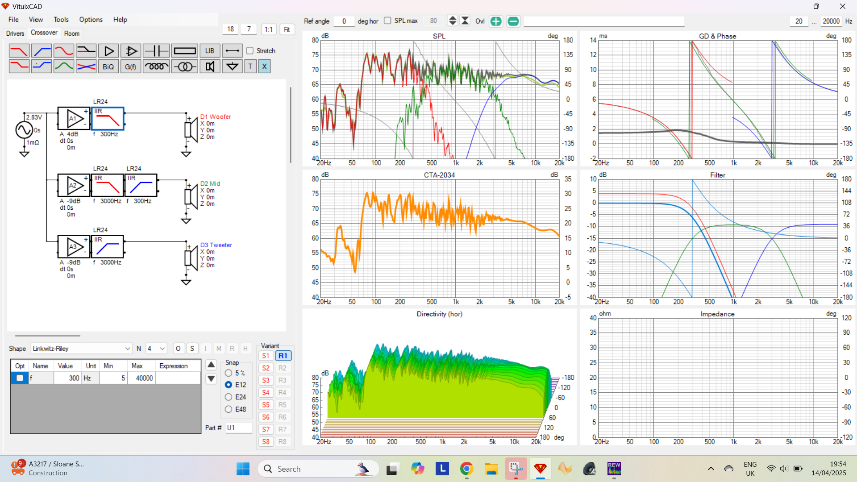Open the Options menu
The width and height of the screenshot is (857, 482).
[91, 20]
